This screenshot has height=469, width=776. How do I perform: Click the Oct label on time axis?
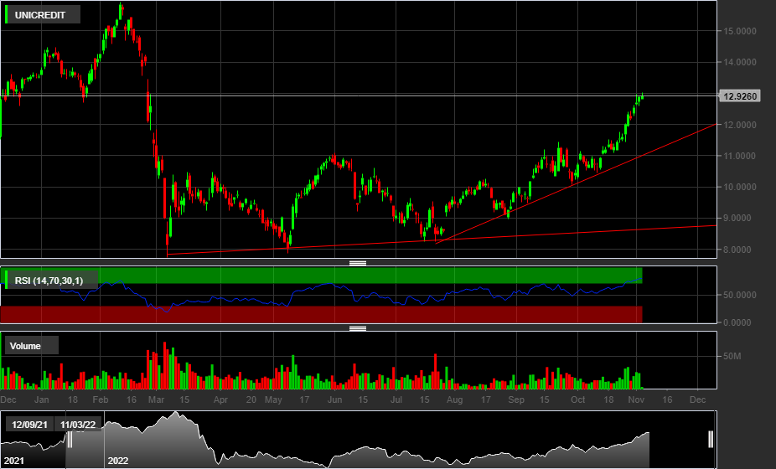click(x=578, y=399)
